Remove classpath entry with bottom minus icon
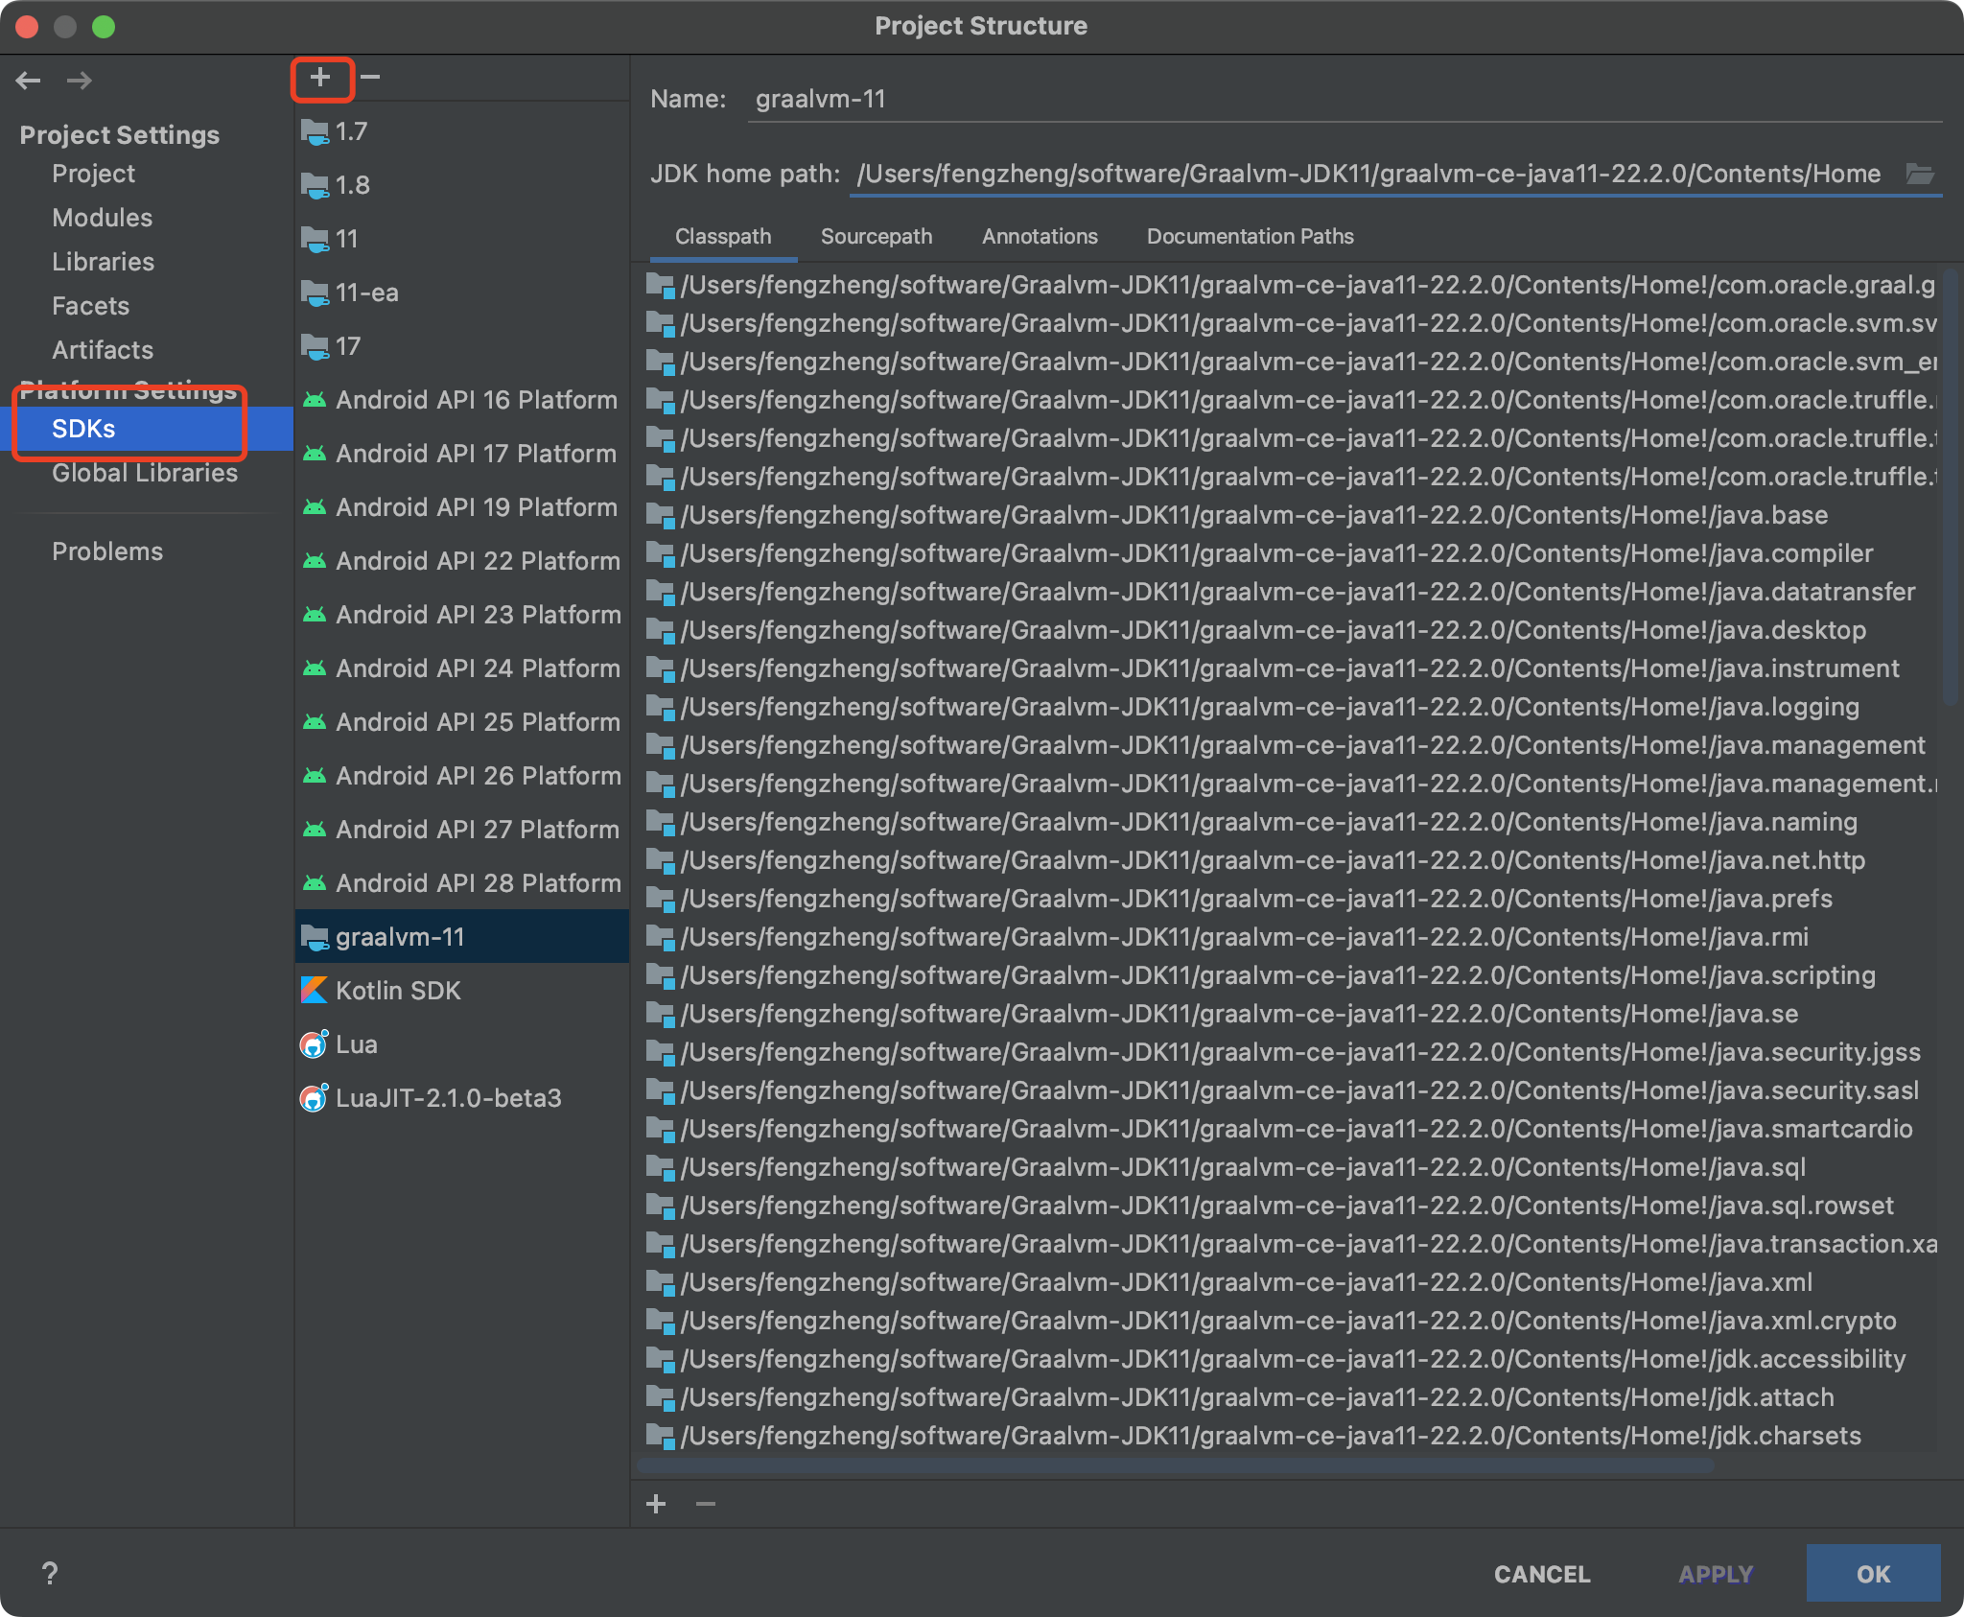The image size is (1964, 1617). [x=706, y=1504]
